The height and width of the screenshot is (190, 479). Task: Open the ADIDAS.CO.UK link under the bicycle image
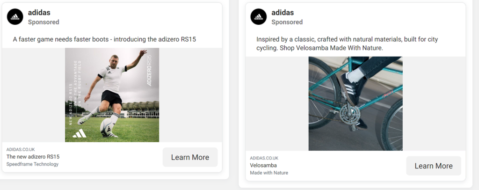(265, 158)
